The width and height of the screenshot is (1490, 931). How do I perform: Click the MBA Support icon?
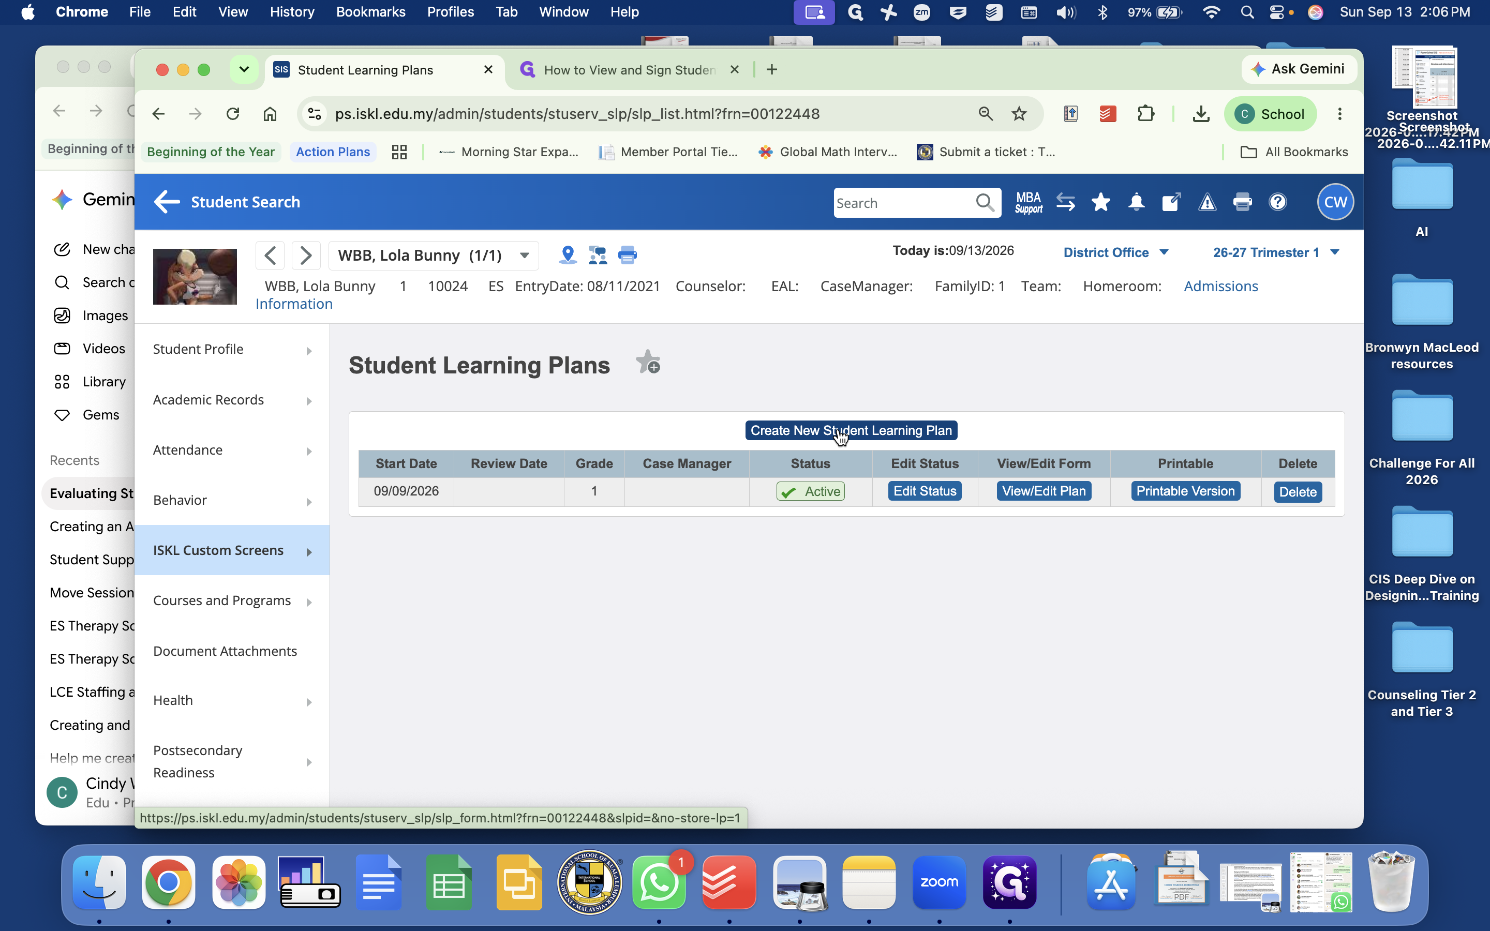[1028, 203]
